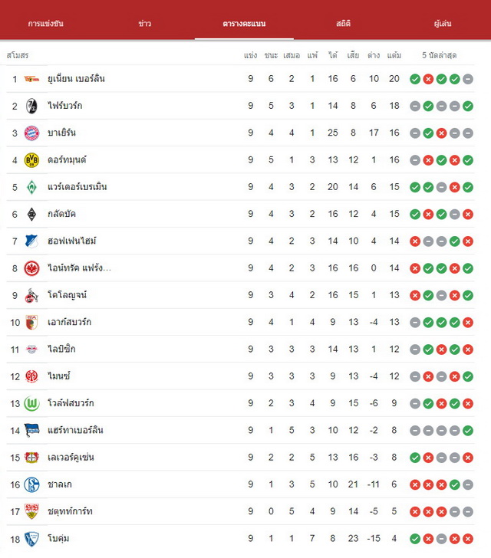Click the แต้ม points column header
Image resolution: width=491 pixels, height=558 pixels.
pyautogui.click(x=394, y=55)
